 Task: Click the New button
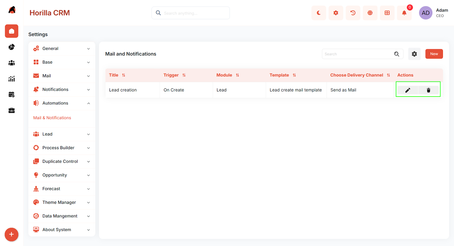pyautogui.click(x=434, y=54)
